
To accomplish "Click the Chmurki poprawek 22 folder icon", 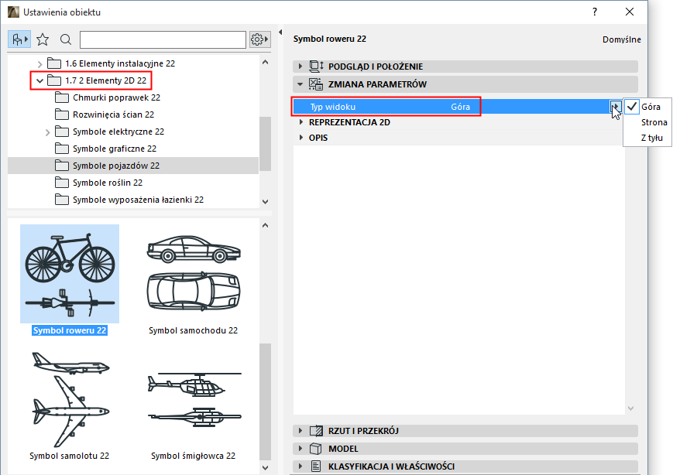I will 62,97.
